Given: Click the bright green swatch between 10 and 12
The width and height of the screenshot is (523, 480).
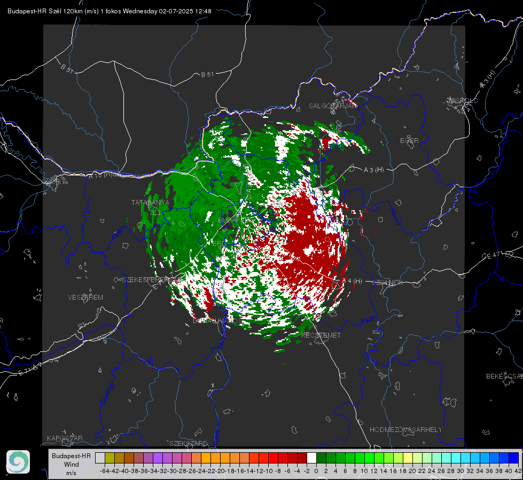Looking at the screenshot, I should [369, 458].
